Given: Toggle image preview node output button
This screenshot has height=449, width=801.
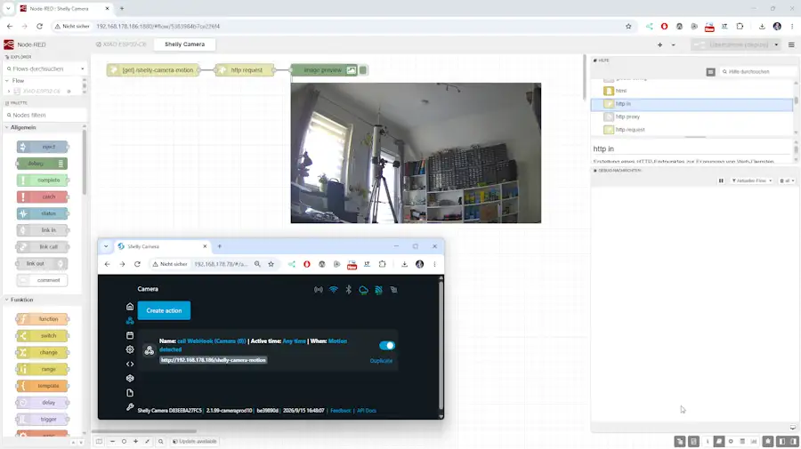Looking at the screenshot, I should pos(363,70).
